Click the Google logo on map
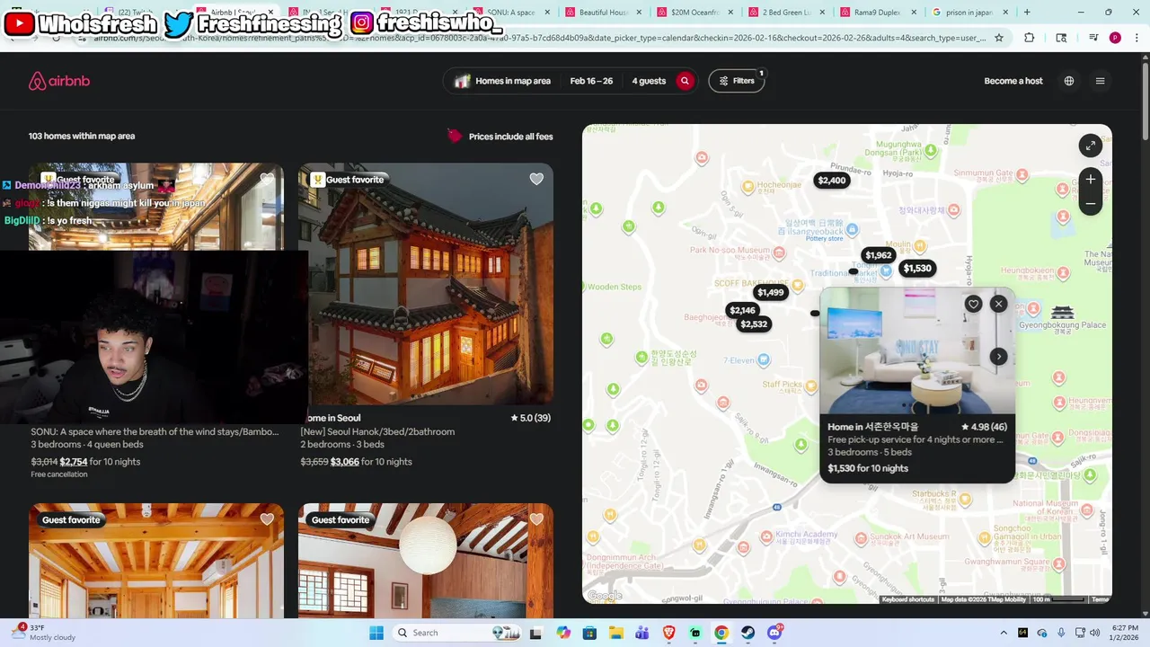 (x=605, y=595)
